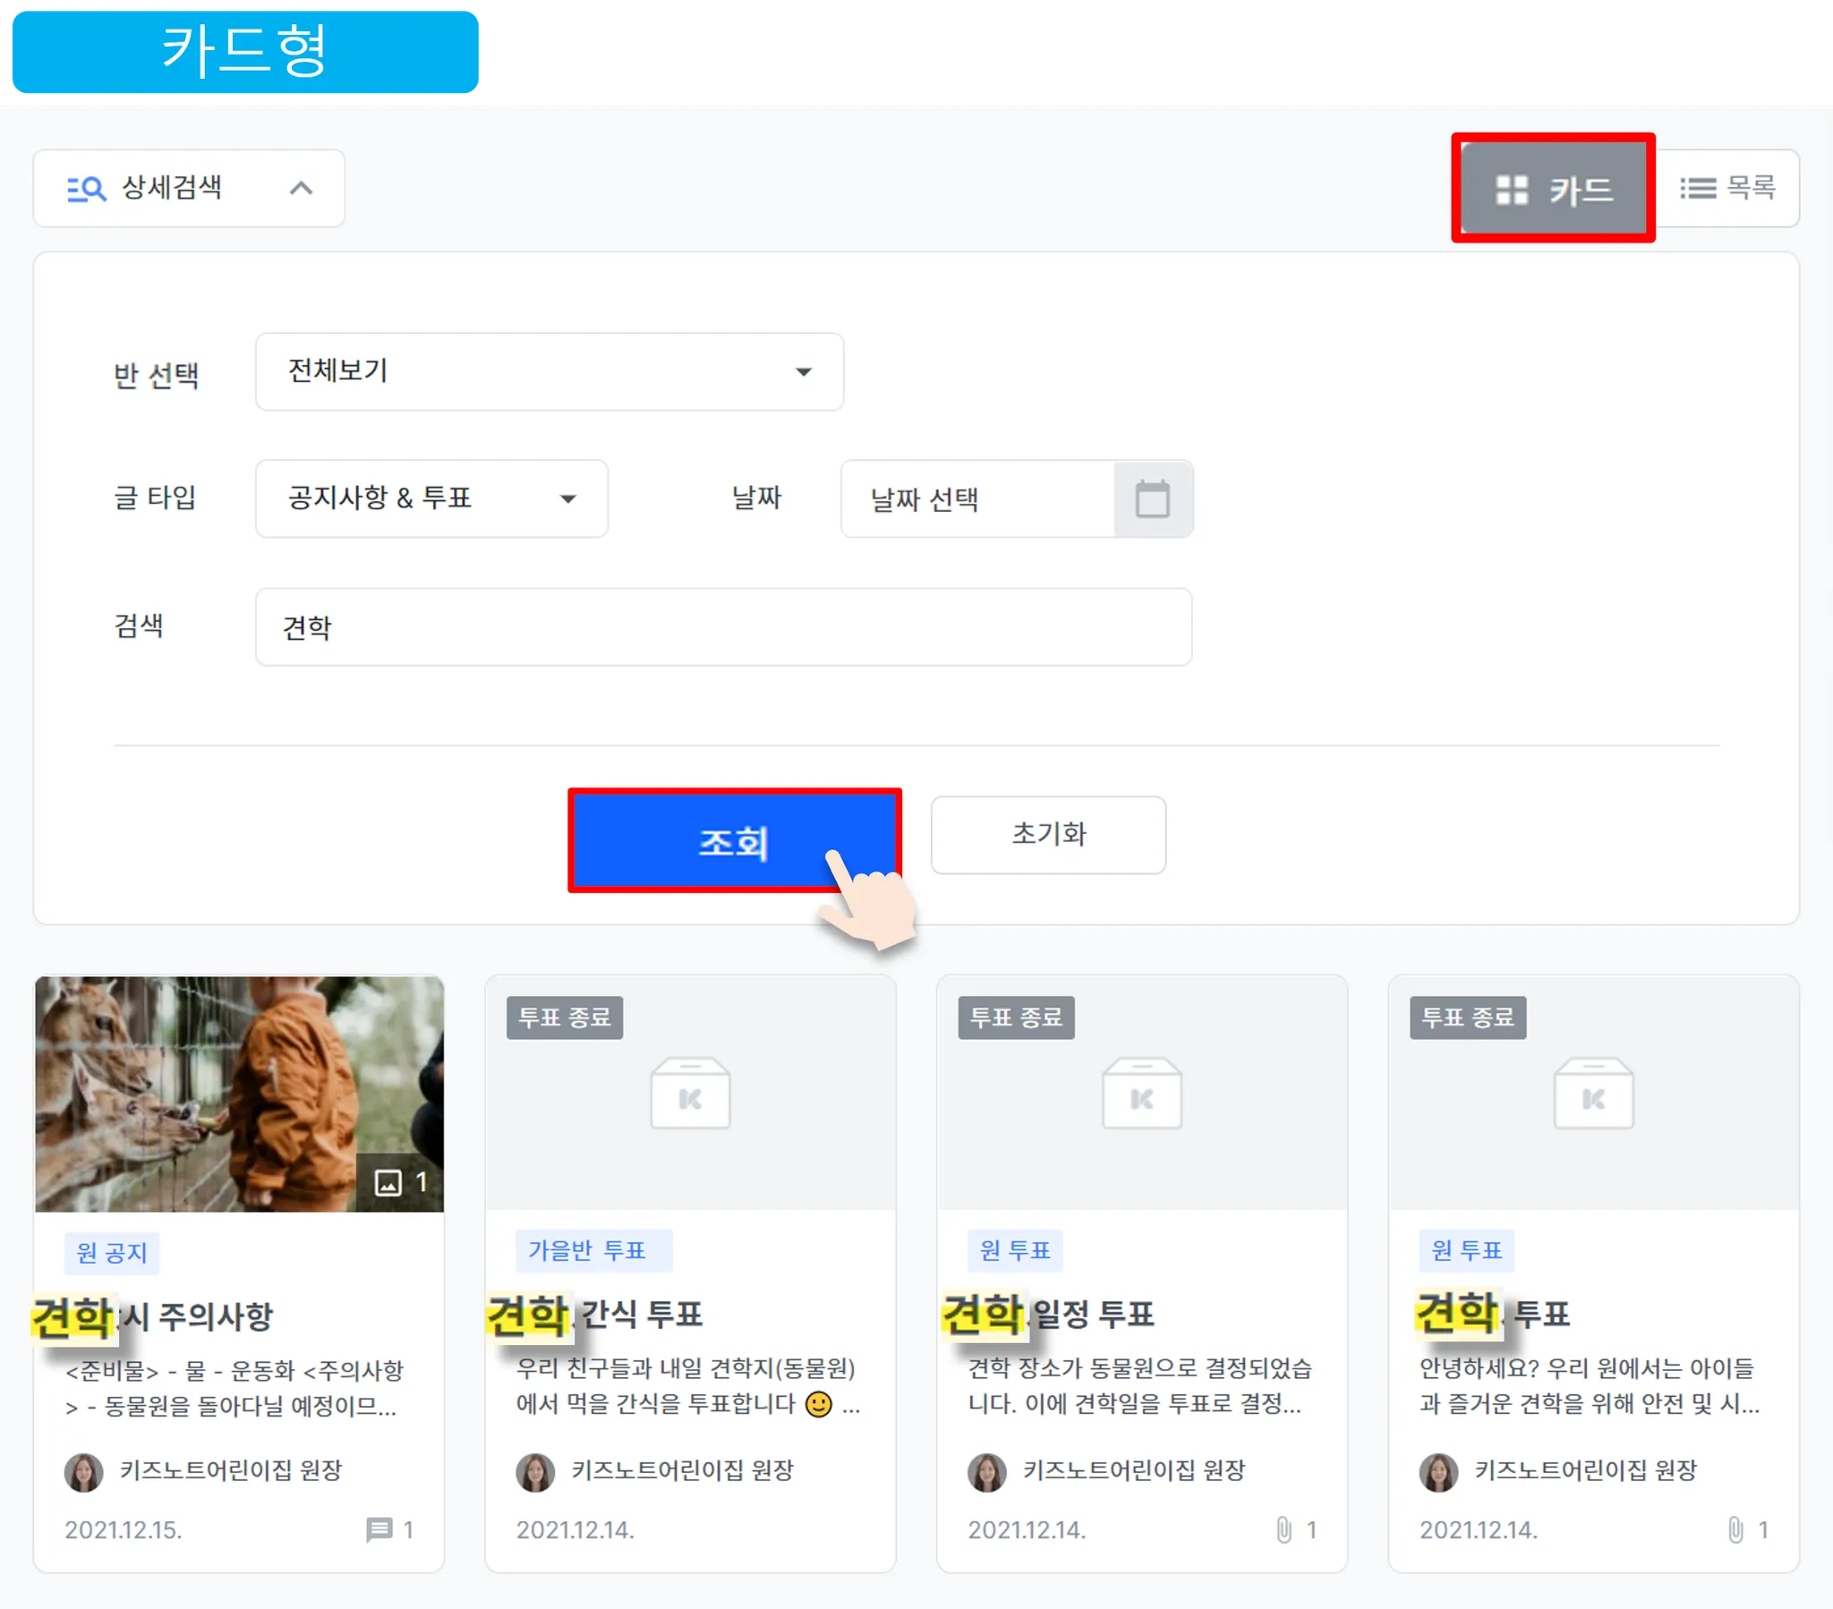
Task: Switch to 카드 view
Action: click(x=1553, y=188)
